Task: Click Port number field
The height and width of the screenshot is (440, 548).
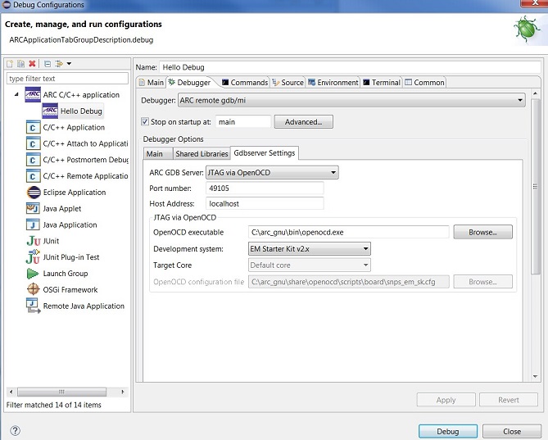Action: pyautogui.click(x=265, y=188)
